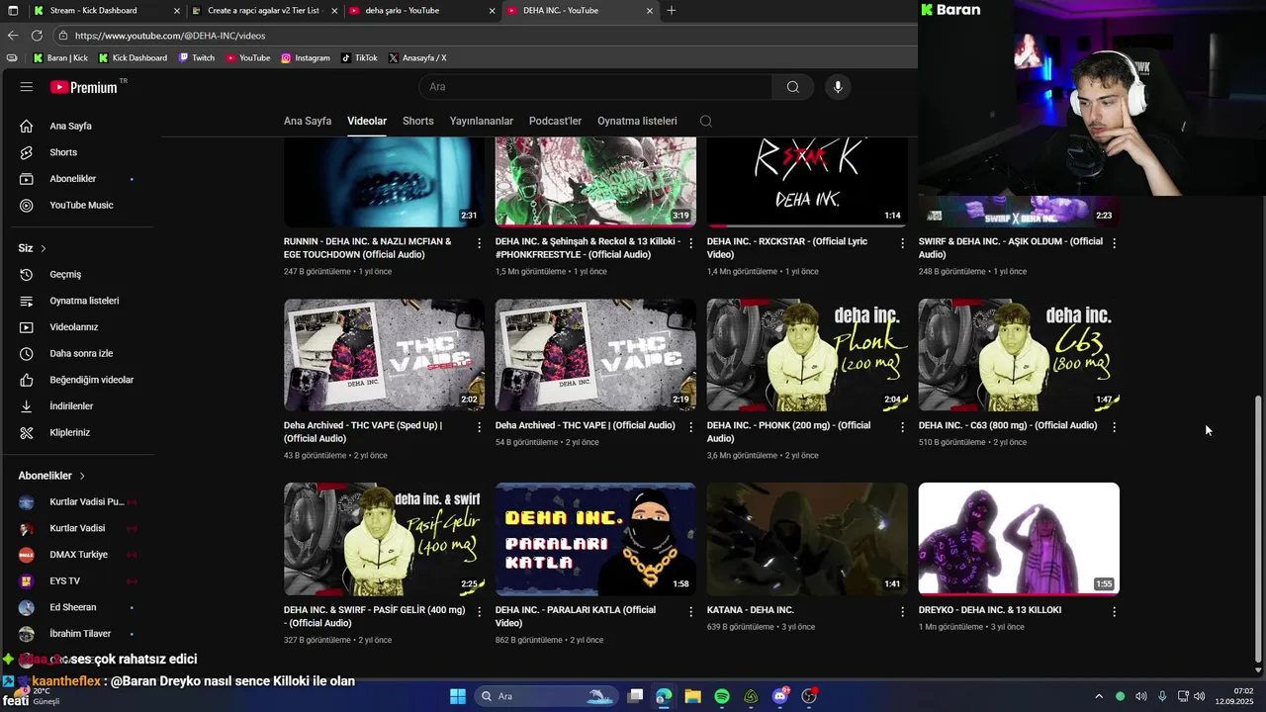Open Spotify from the taskbar
Viewport: 1266px width, 712px height.
pyautogui.click(x=722, y=696)
